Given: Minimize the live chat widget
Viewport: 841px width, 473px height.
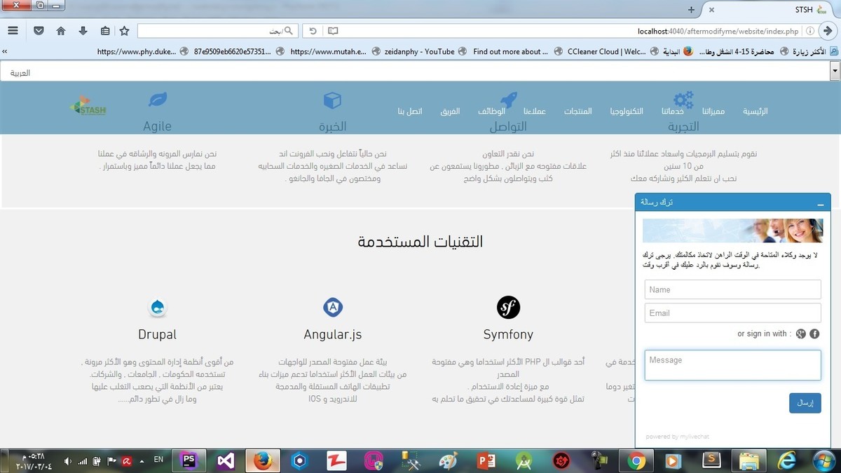Looking at the screenshot, I should pyautogui.click(x=821, y=203).
